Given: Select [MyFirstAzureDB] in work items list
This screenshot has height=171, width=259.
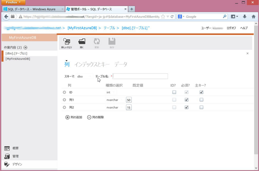Looking at the screenshot, I should pos(29,59).
